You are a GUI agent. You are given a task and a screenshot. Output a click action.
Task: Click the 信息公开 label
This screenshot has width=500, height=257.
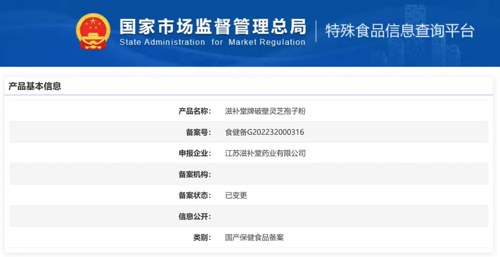tap(194, 217)
